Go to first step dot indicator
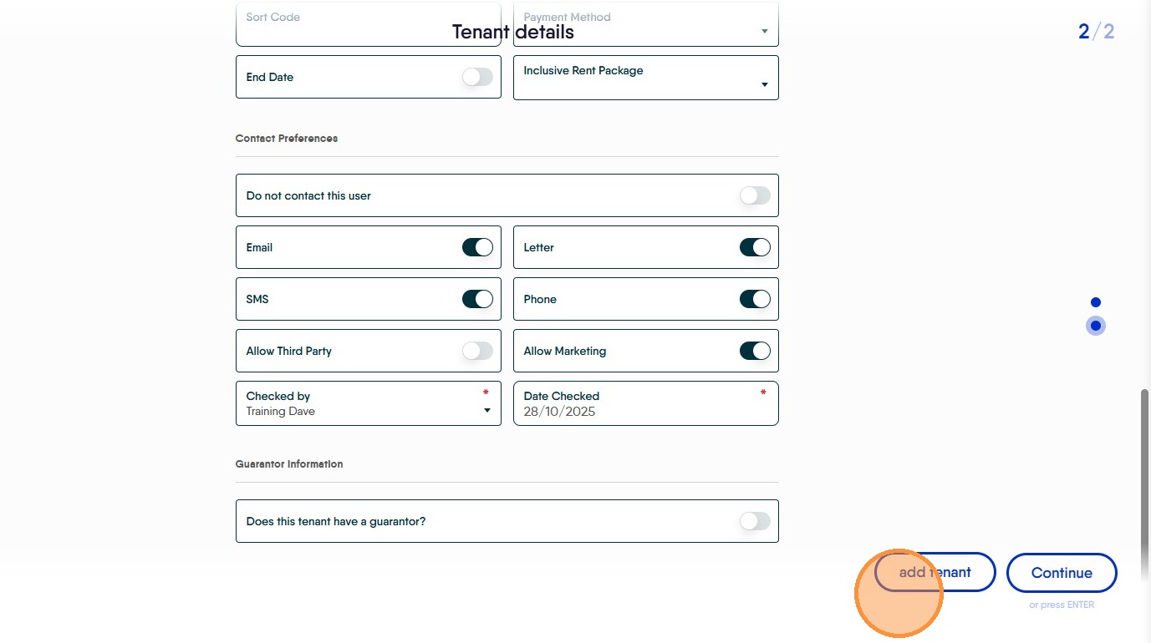The height and width of the screenshot is (643, 1151). coord(1096,302)
